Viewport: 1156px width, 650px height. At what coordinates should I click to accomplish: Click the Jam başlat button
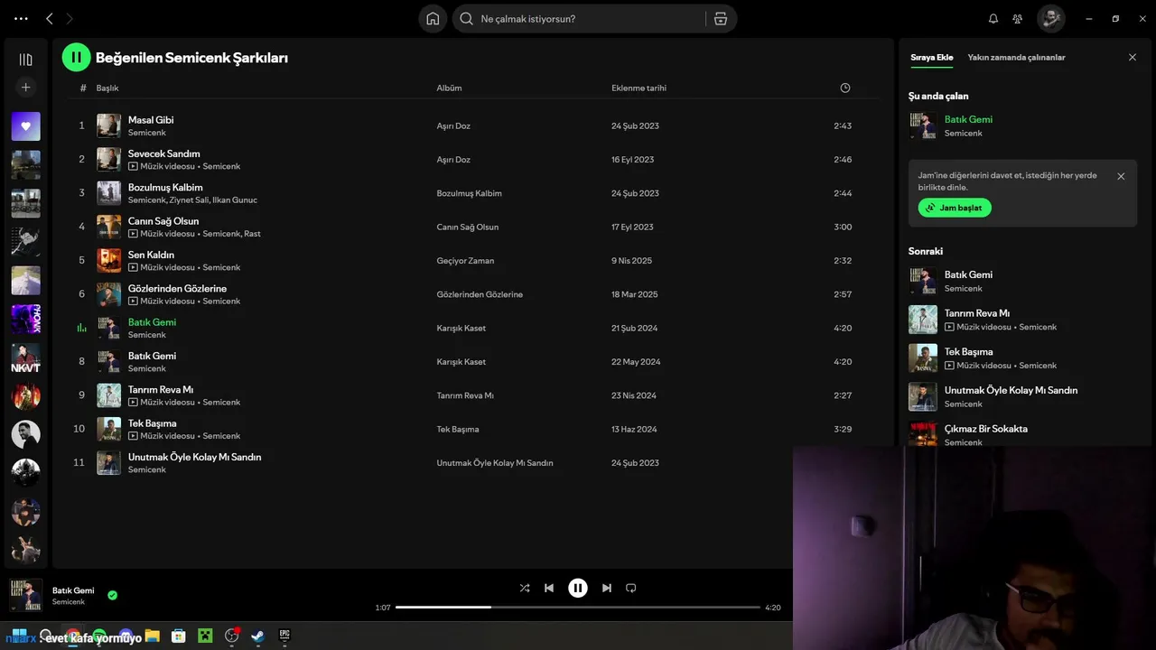tap(955, 208)
